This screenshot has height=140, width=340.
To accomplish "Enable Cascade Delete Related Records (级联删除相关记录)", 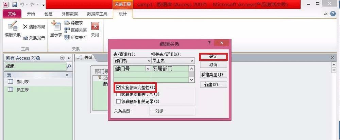I will (x=118, y=101).
